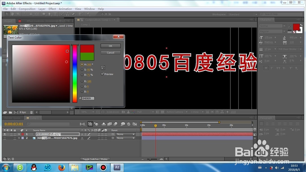Open the QQ penguin taskbar icon
The height and width of the screenshot is (172, 306).
(34, 167)
